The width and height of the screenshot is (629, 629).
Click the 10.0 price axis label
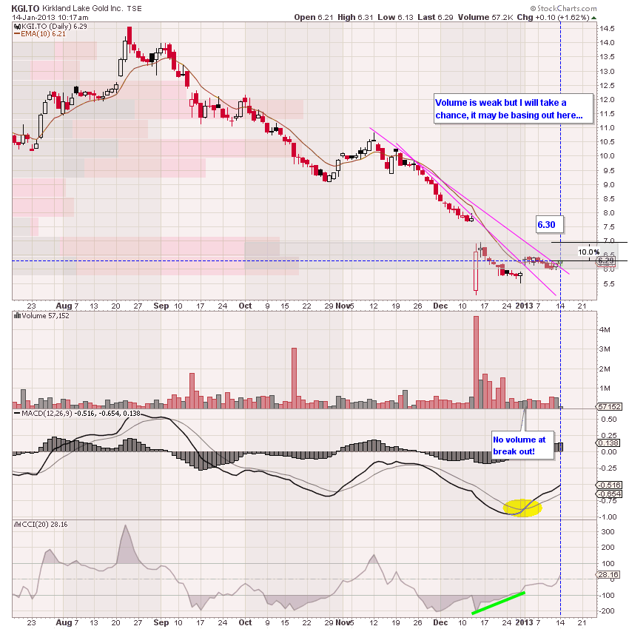pyautogui.click(x=607, y=156)
